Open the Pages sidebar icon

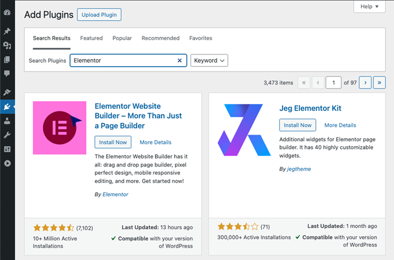point(7,60)
